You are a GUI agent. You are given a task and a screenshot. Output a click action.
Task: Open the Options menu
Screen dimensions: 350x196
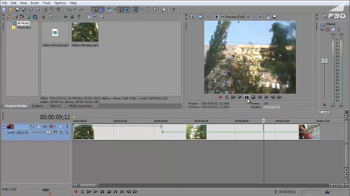pos(60,3)
